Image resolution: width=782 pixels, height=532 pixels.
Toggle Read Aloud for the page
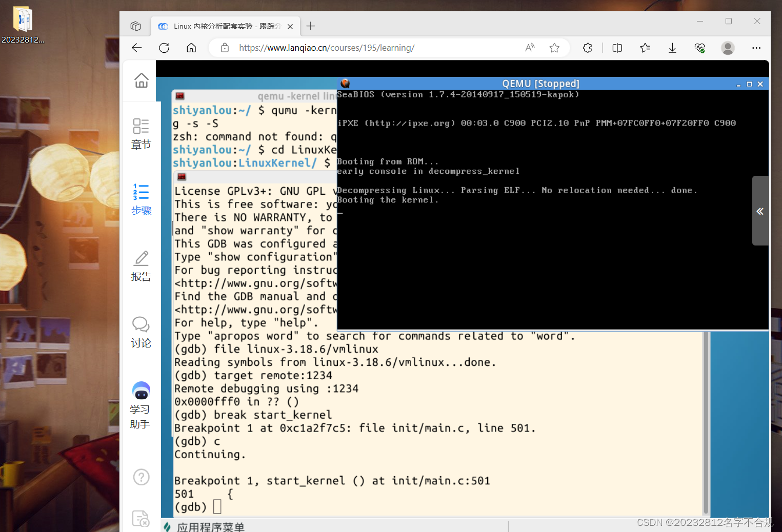pyautogui.click(x=530, y=48)
